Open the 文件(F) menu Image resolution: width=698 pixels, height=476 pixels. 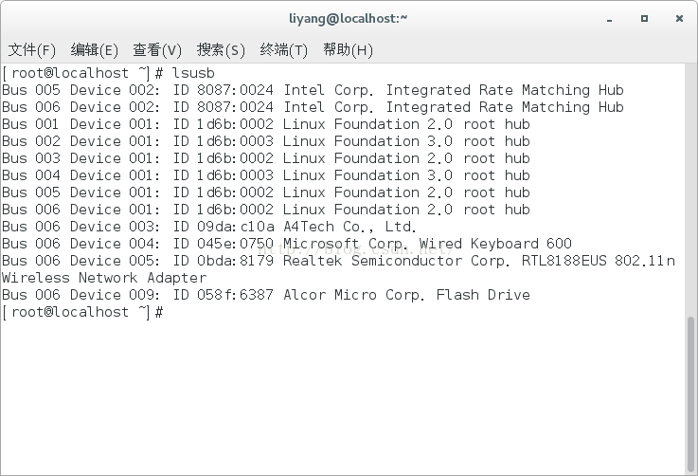point(32,50)
